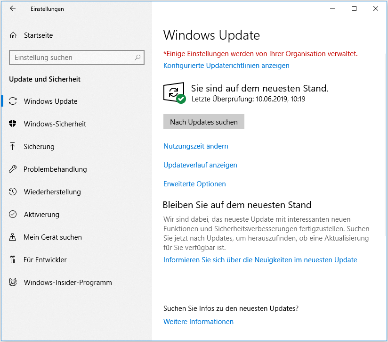This screenshot has height=342, width=388.
Task: Focus the Einstellung suchen search field
Action: (x=77, y=58)
